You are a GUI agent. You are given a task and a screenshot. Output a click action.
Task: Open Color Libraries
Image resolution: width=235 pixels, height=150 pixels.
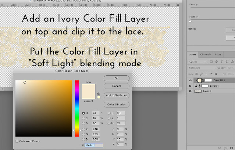coord(117,105)
